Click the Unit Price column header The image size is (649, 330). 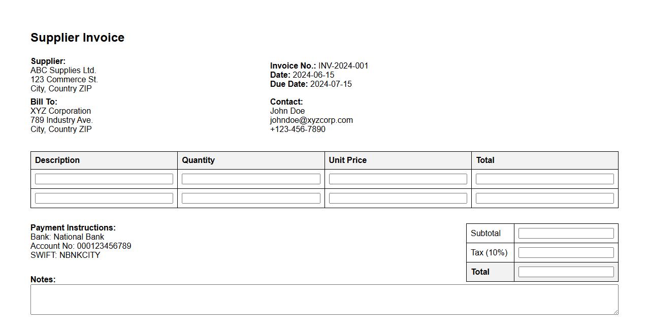coord(347,160)
